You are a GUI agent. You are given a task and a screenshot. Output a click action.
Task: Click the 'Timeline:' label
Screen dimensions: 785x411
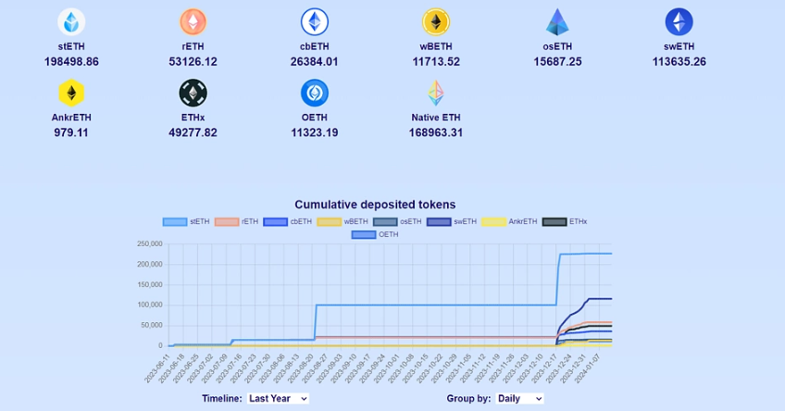click(x=222, y=398)
